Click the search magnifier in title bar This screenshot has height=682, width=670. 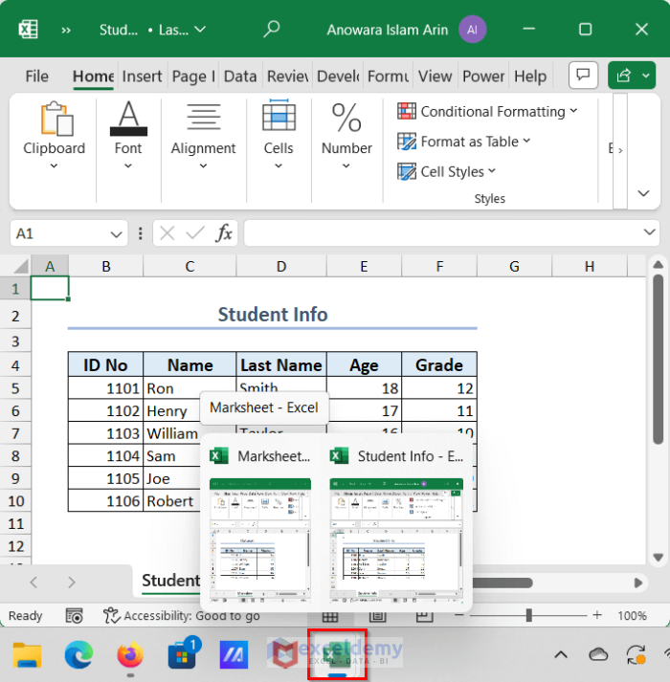(272, 30)
